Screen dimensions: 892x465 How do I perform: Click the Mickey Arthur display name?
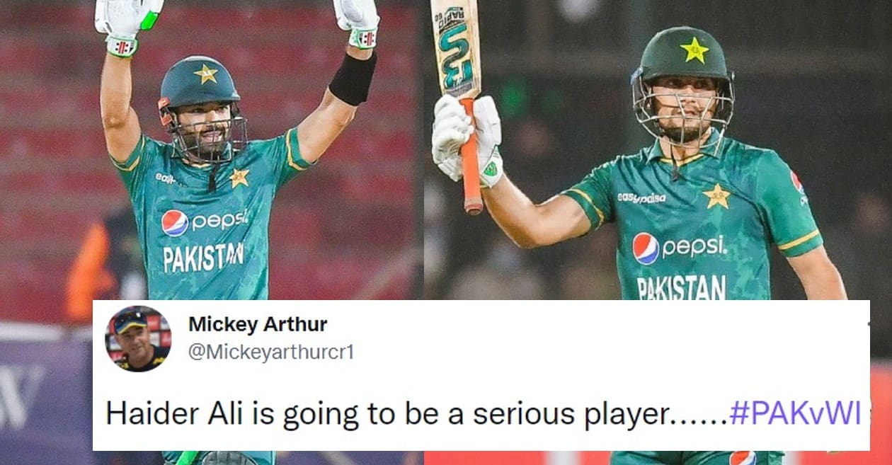258,325
